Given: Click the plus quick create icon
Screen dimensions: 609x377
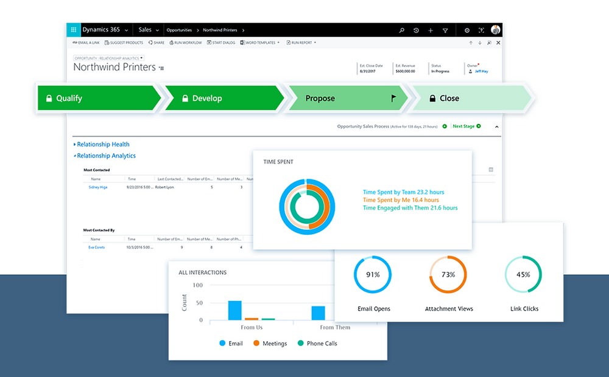Looking at the screenshot, I should pyautogui.click(x=431, y=30).
